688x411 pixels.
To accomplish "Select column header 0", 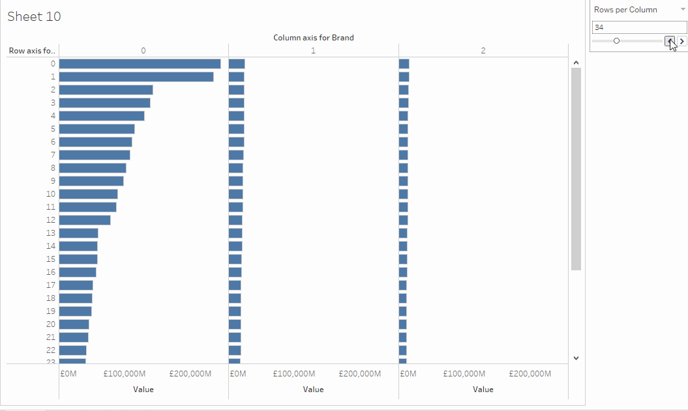I will 143,50.
